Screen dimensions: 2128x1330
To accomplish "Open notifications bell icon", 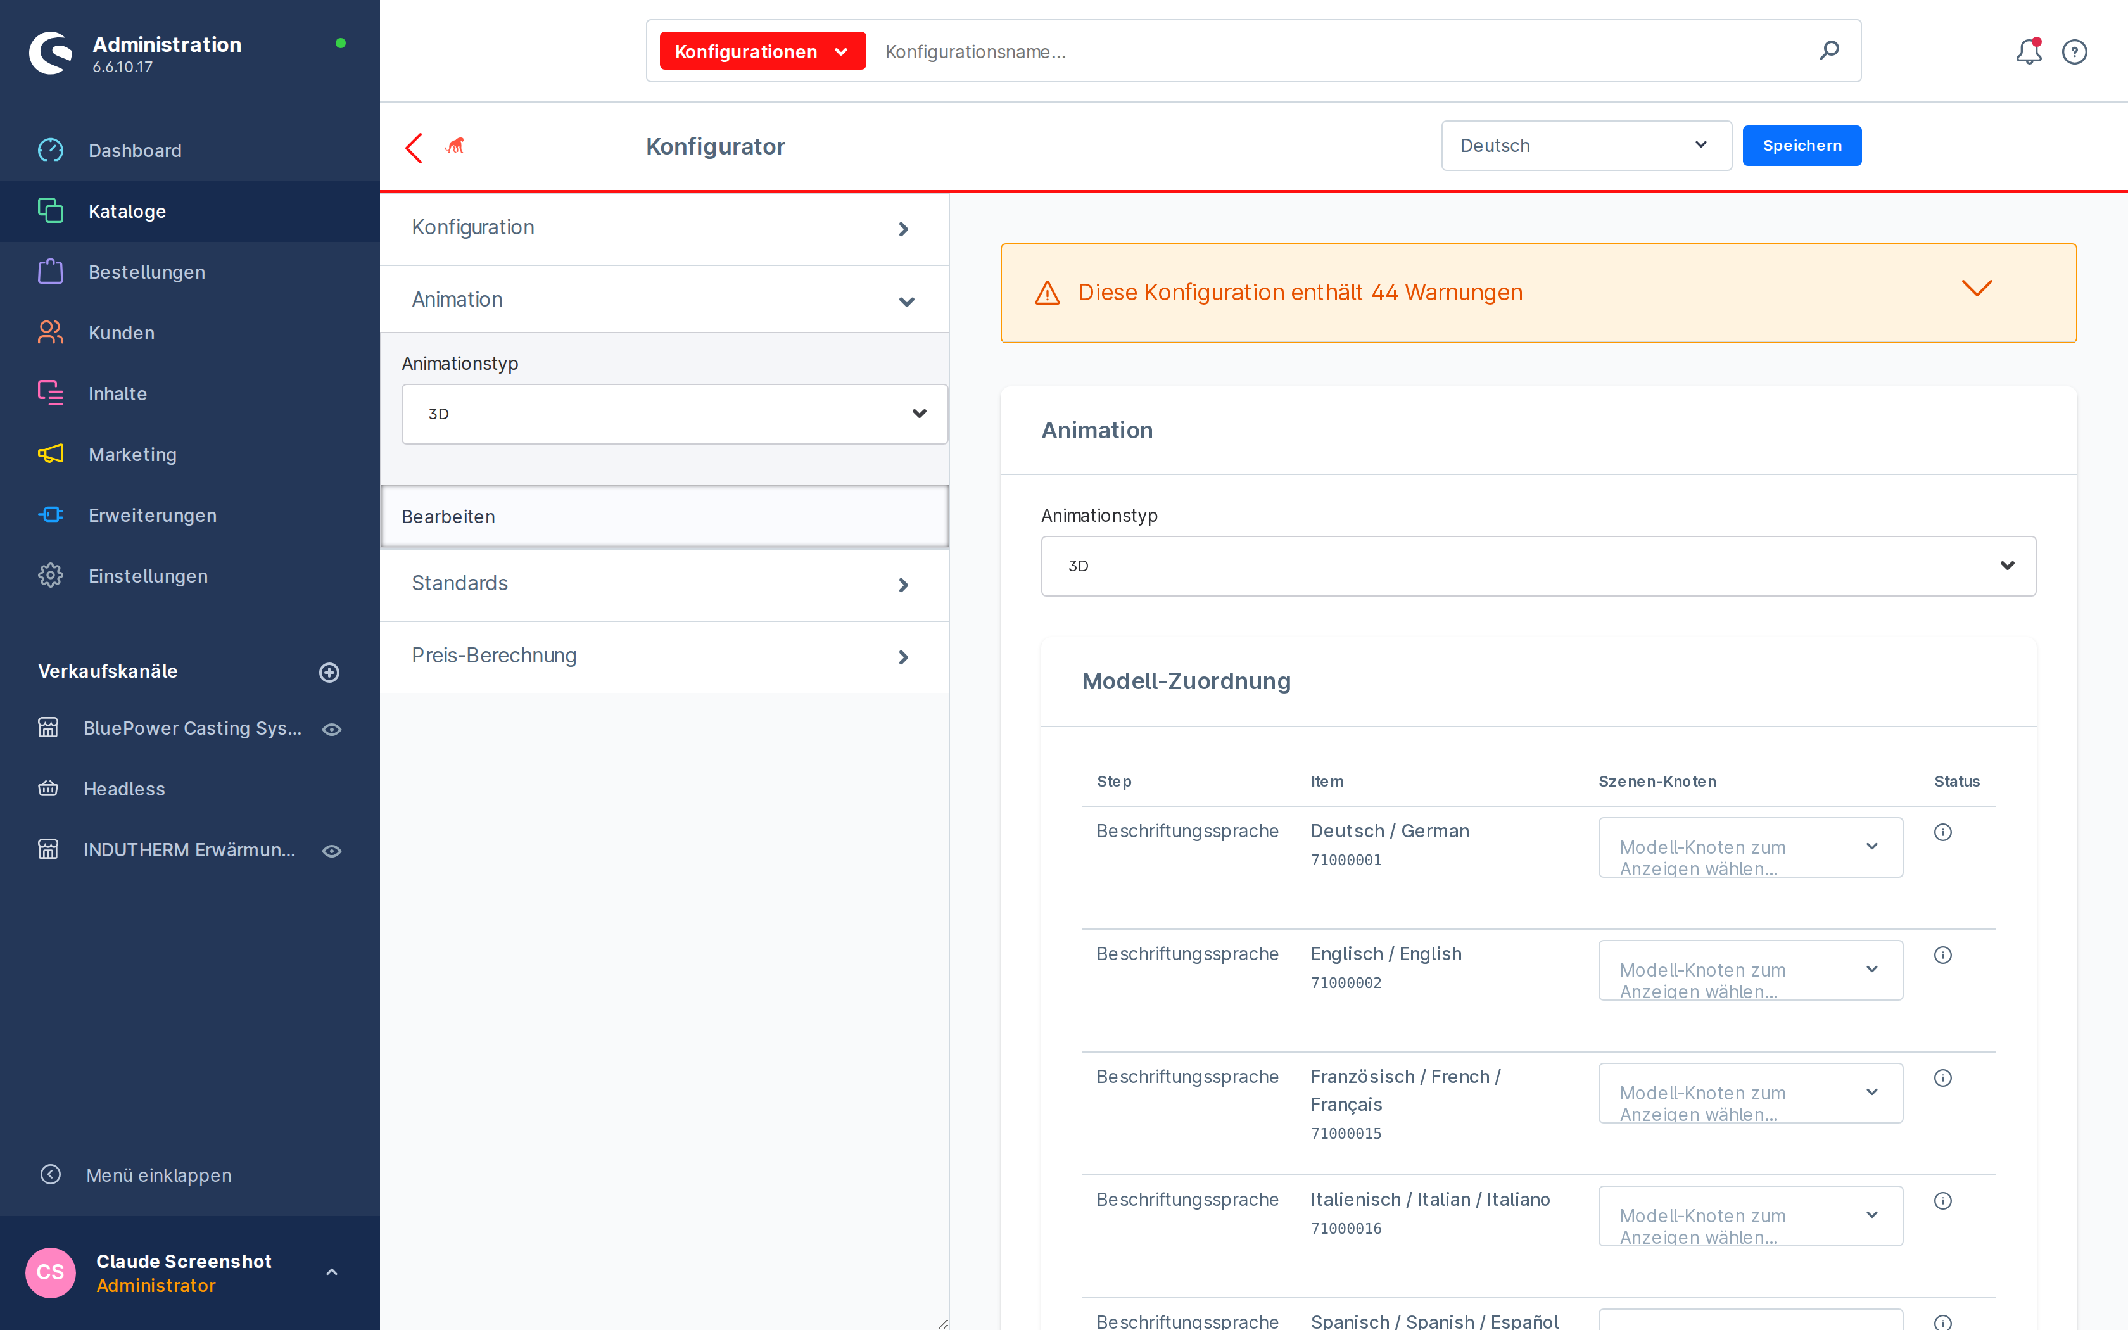I will coord(2029,52).
